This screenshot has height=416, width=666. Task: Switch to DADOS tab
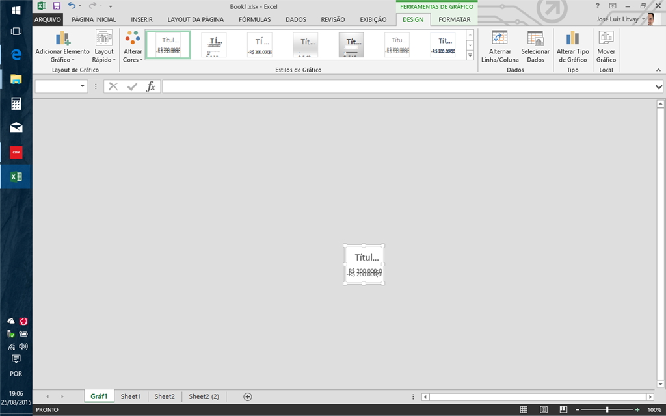tap(296, 19)
